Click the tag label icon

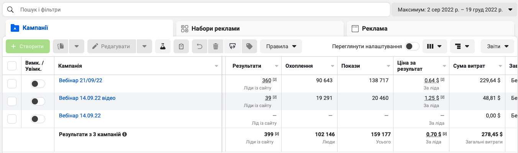tap(249, 46)
